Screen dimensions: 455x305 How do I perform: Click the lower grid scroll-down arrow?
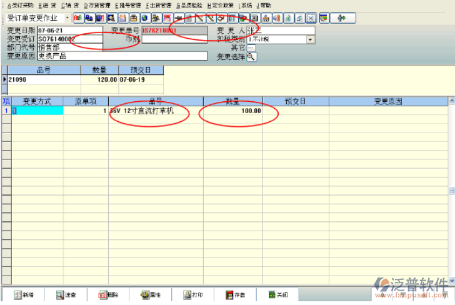[x=452, y=281]
